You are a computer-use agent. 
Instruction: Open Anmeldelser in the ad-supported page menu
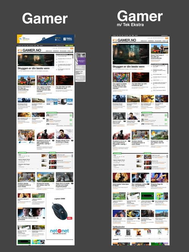[49, 51]
